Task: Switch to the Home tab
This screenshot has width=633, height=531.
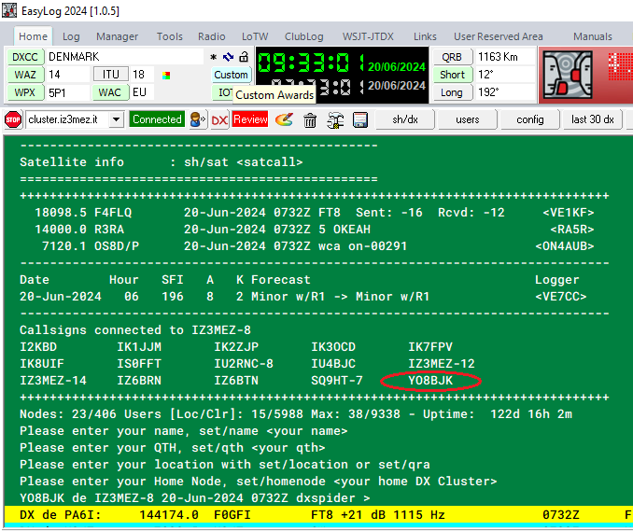Action: coord(33,36)
